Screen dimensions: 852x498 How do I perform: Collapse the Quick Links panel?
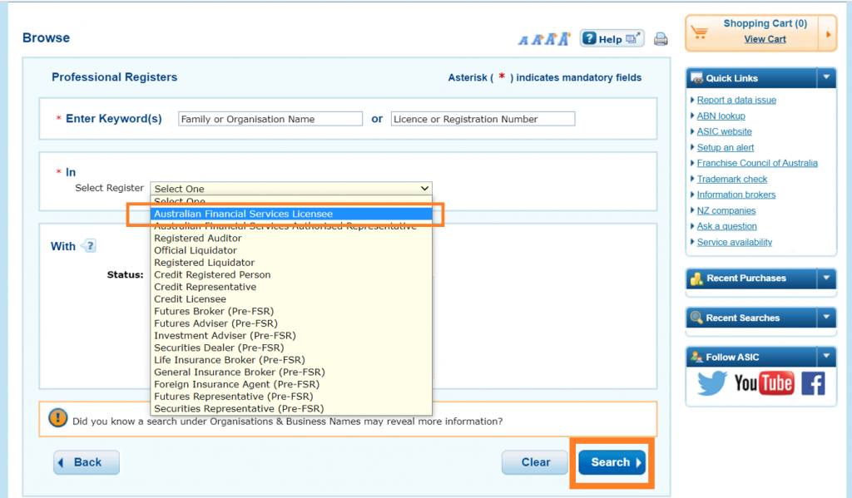pos(825,77)
